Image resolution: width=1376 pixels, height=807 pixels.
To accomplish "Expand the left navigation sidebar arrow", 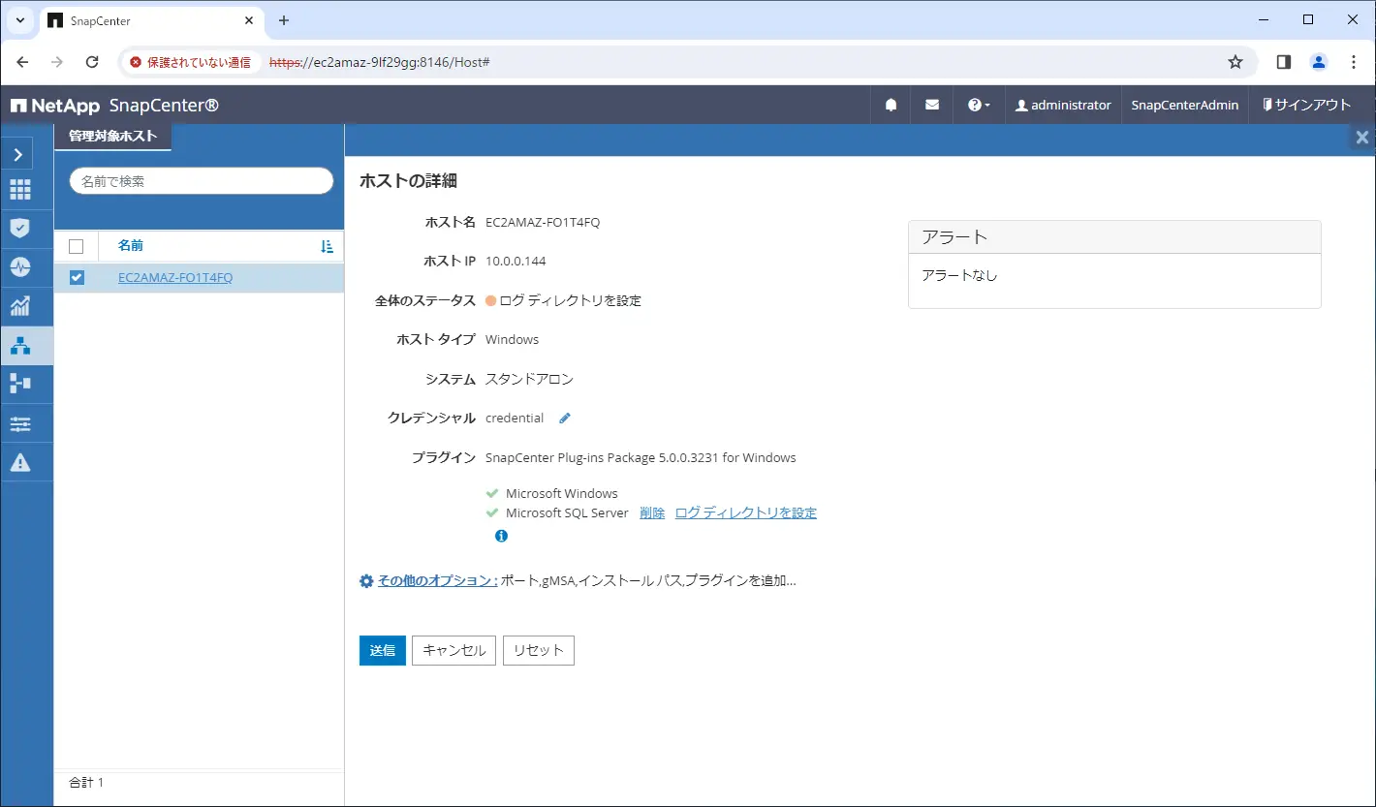I will click(17, 154).
